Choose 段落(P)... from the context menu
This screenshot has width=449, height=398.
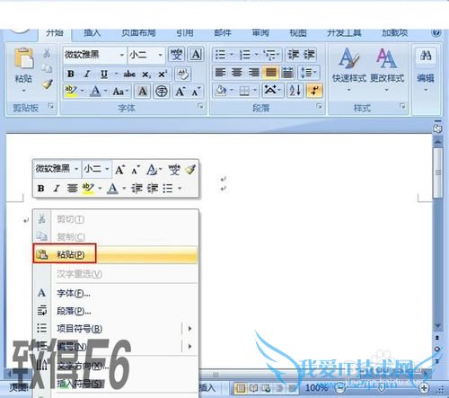point(116,311)
